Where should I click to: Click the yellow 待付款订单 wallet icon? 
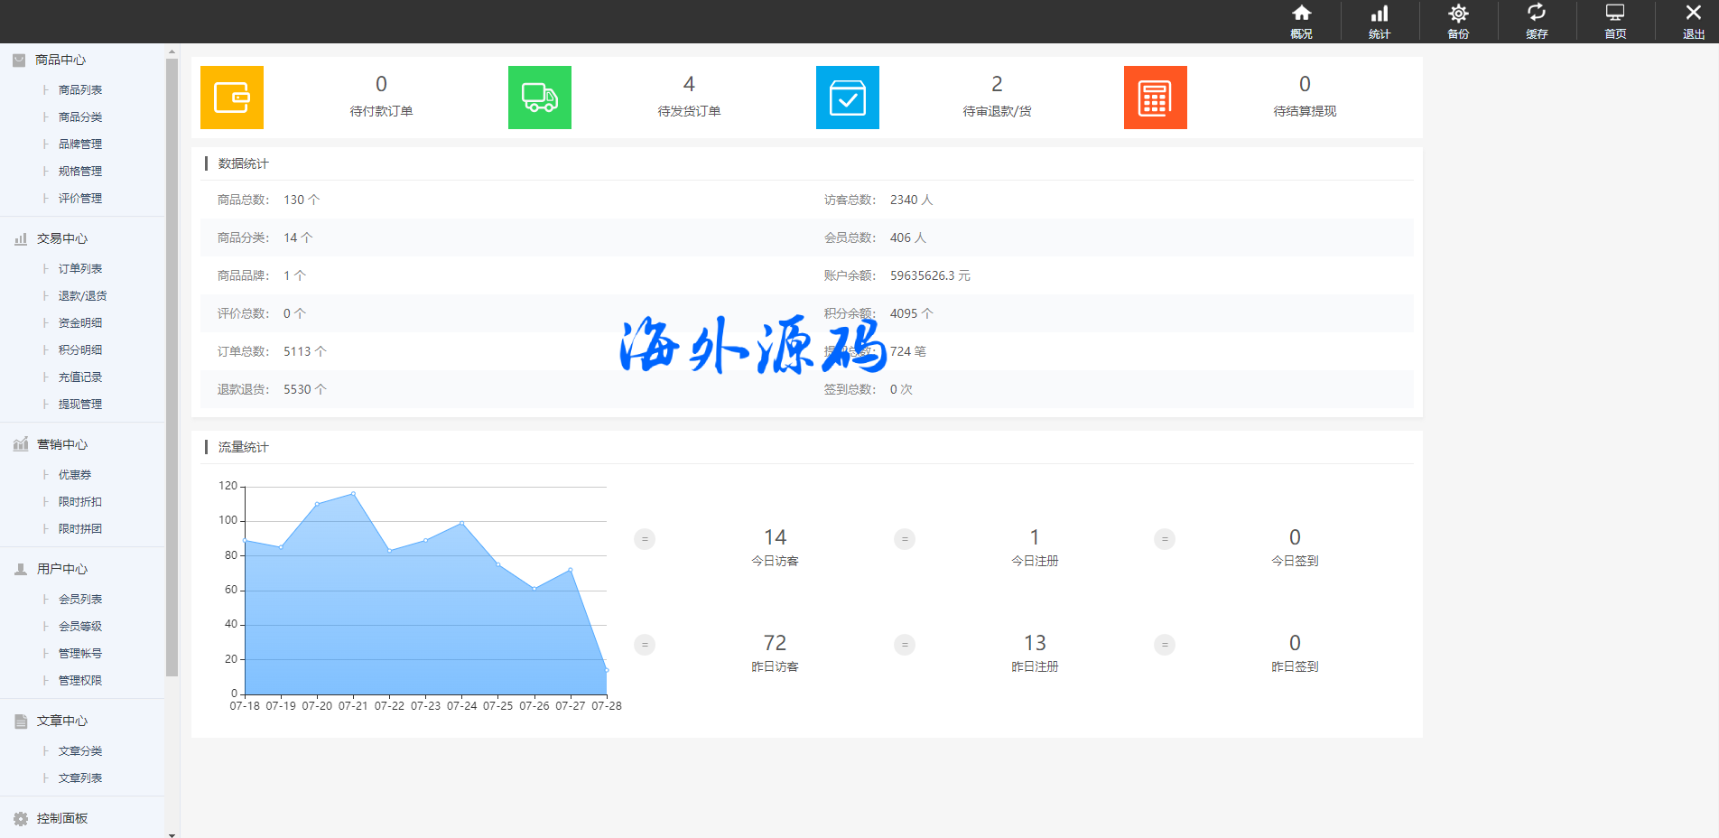(232, 98)
